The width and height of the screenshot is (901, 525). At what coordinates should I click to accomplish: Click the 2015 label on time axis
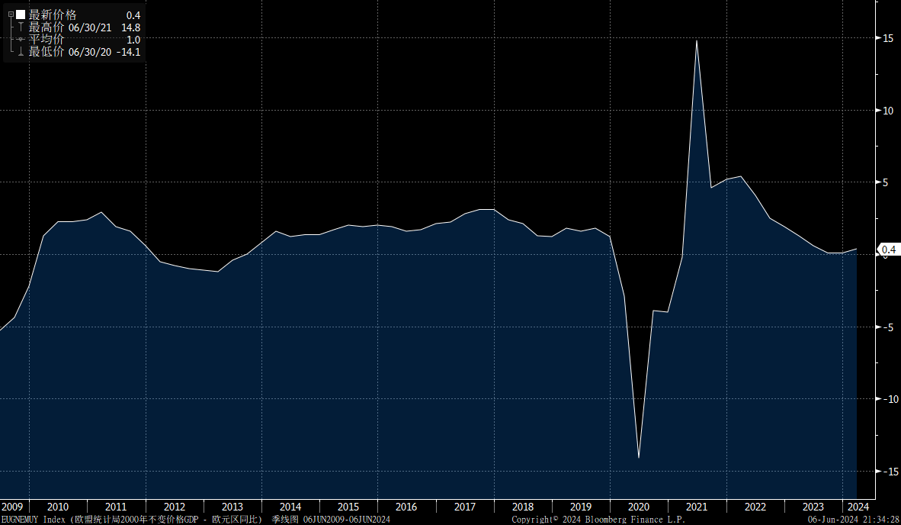coord(348,507)
